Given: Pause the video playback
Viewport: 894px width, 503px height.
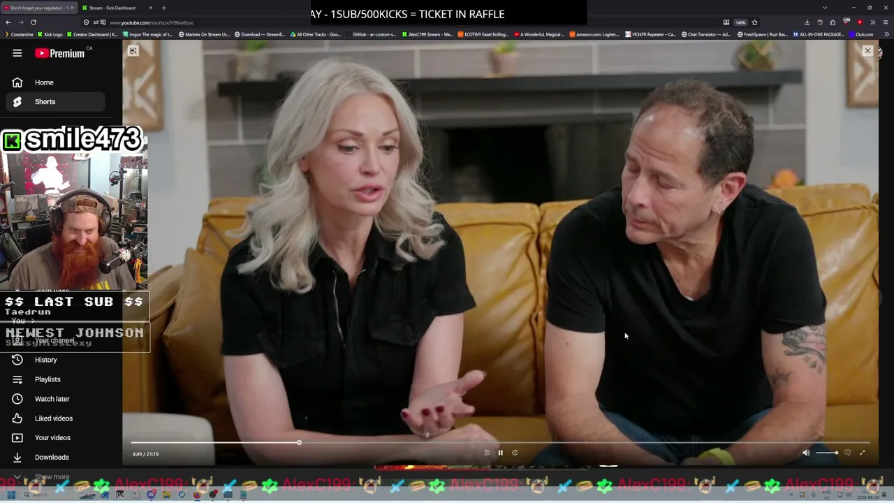Looking at the screenshot, I should (x=500, y=453).
